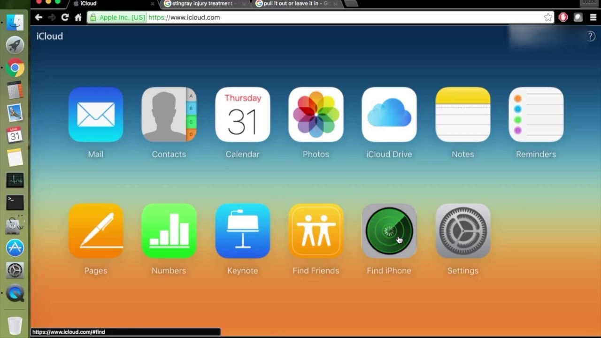Viewport: 601px width, 338px height.
Task: Open Calculator from the Dock
Action: point(15,90)
